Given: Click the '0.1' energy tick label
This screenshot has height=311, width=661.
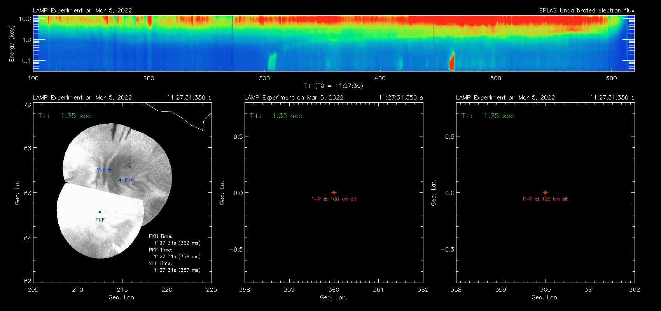Looking at the screenshot, I should pos(27,61).
